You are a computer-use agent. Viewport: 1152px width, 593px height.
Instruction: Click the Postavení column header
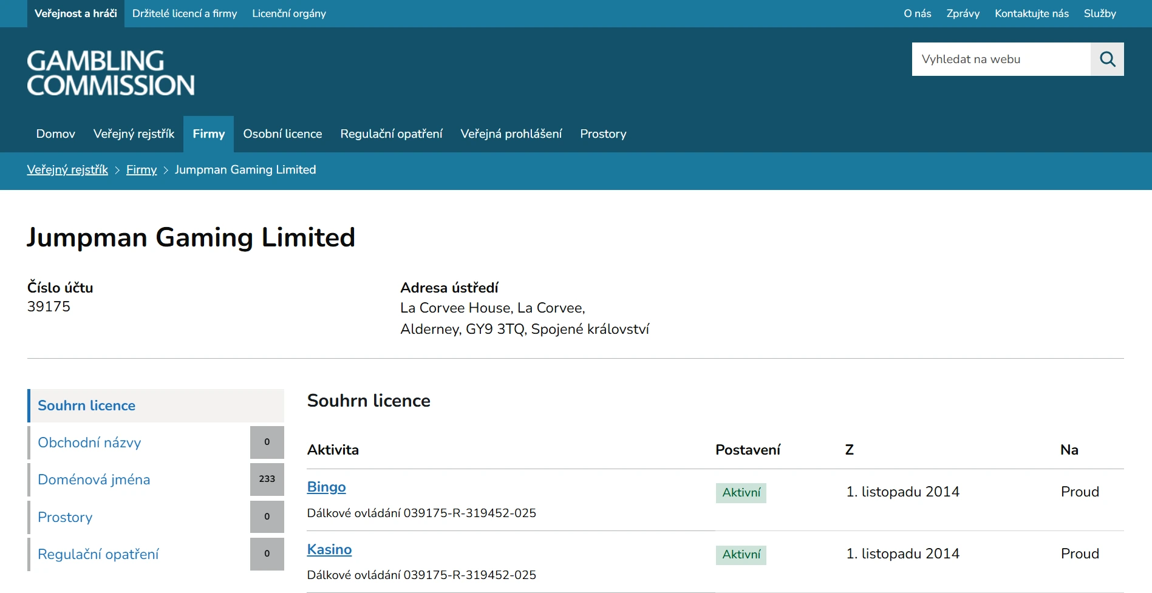[x=748, y=450]
